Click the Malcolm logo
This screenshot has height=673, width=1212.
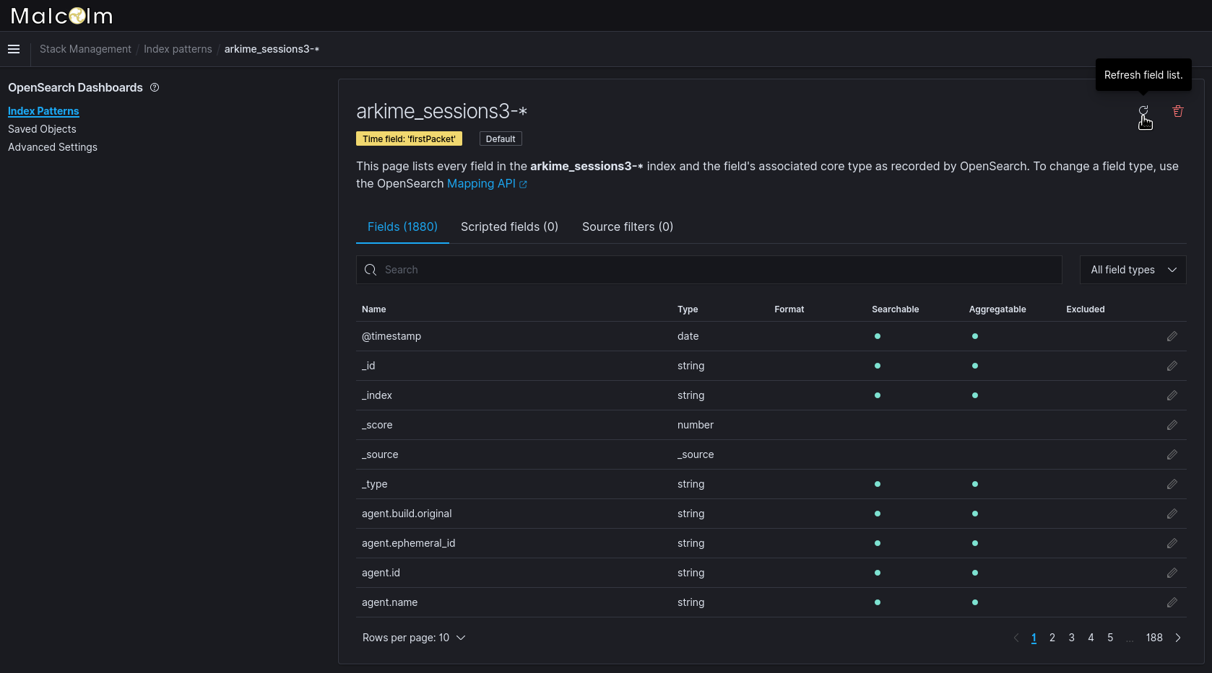coord(62,16)
